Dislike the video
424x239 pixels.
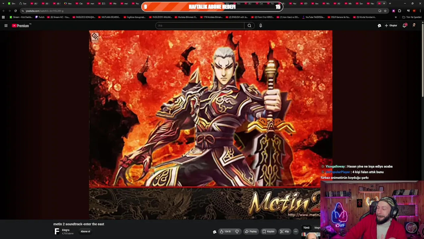pos(237,231)
